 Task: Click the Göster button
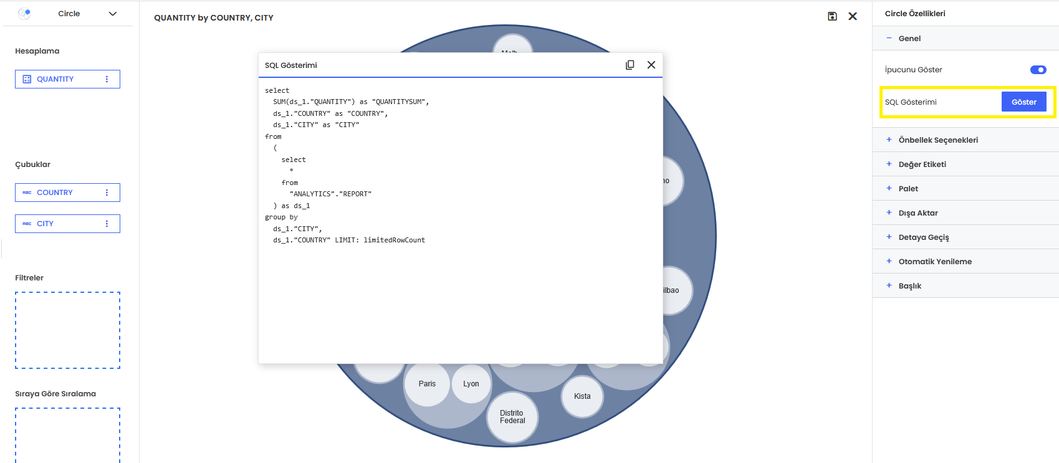click(x=1023, y=102)
